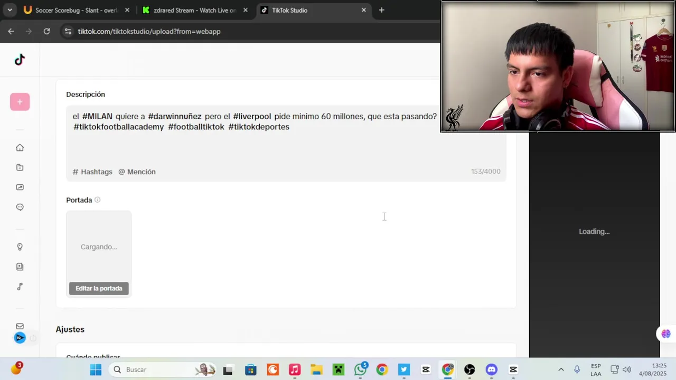Click the #footballtiktok hashtag

[x=196, y=127]
